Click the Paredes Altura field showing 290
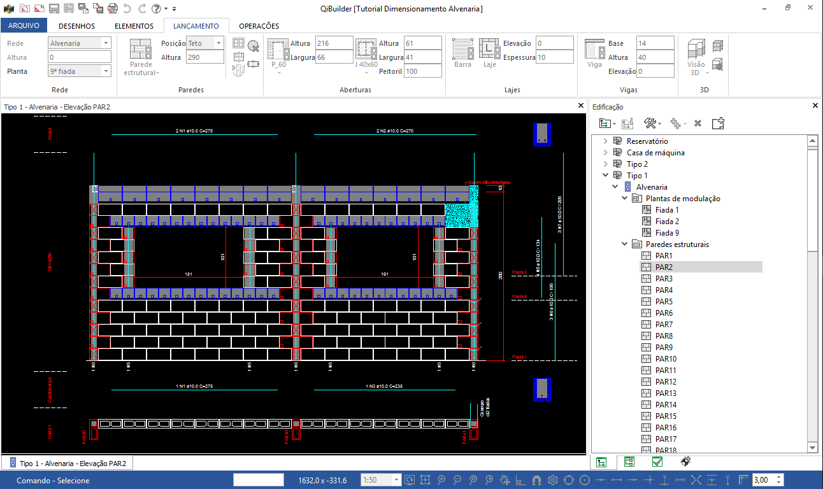This screenshot has width=823, height=489. pos(205,57)
